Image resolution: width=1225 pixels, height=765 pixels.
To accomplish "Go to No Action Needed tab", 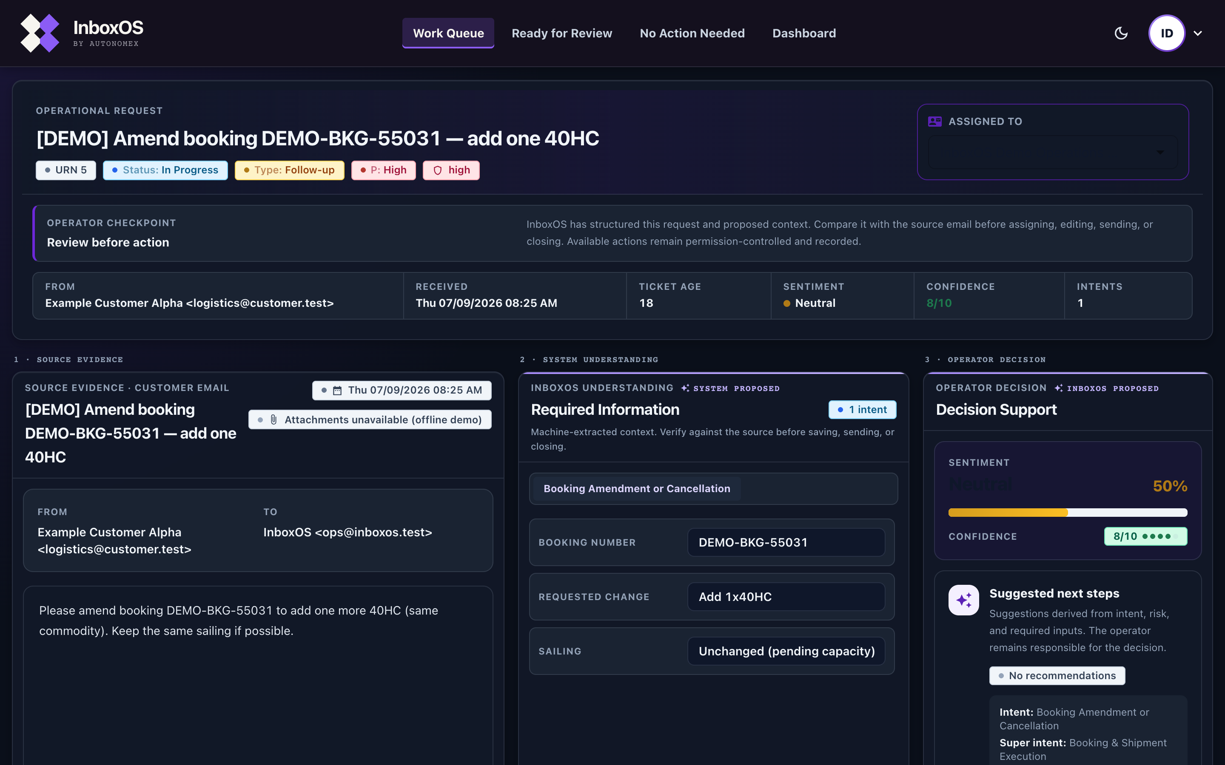I will click(692, 34).
